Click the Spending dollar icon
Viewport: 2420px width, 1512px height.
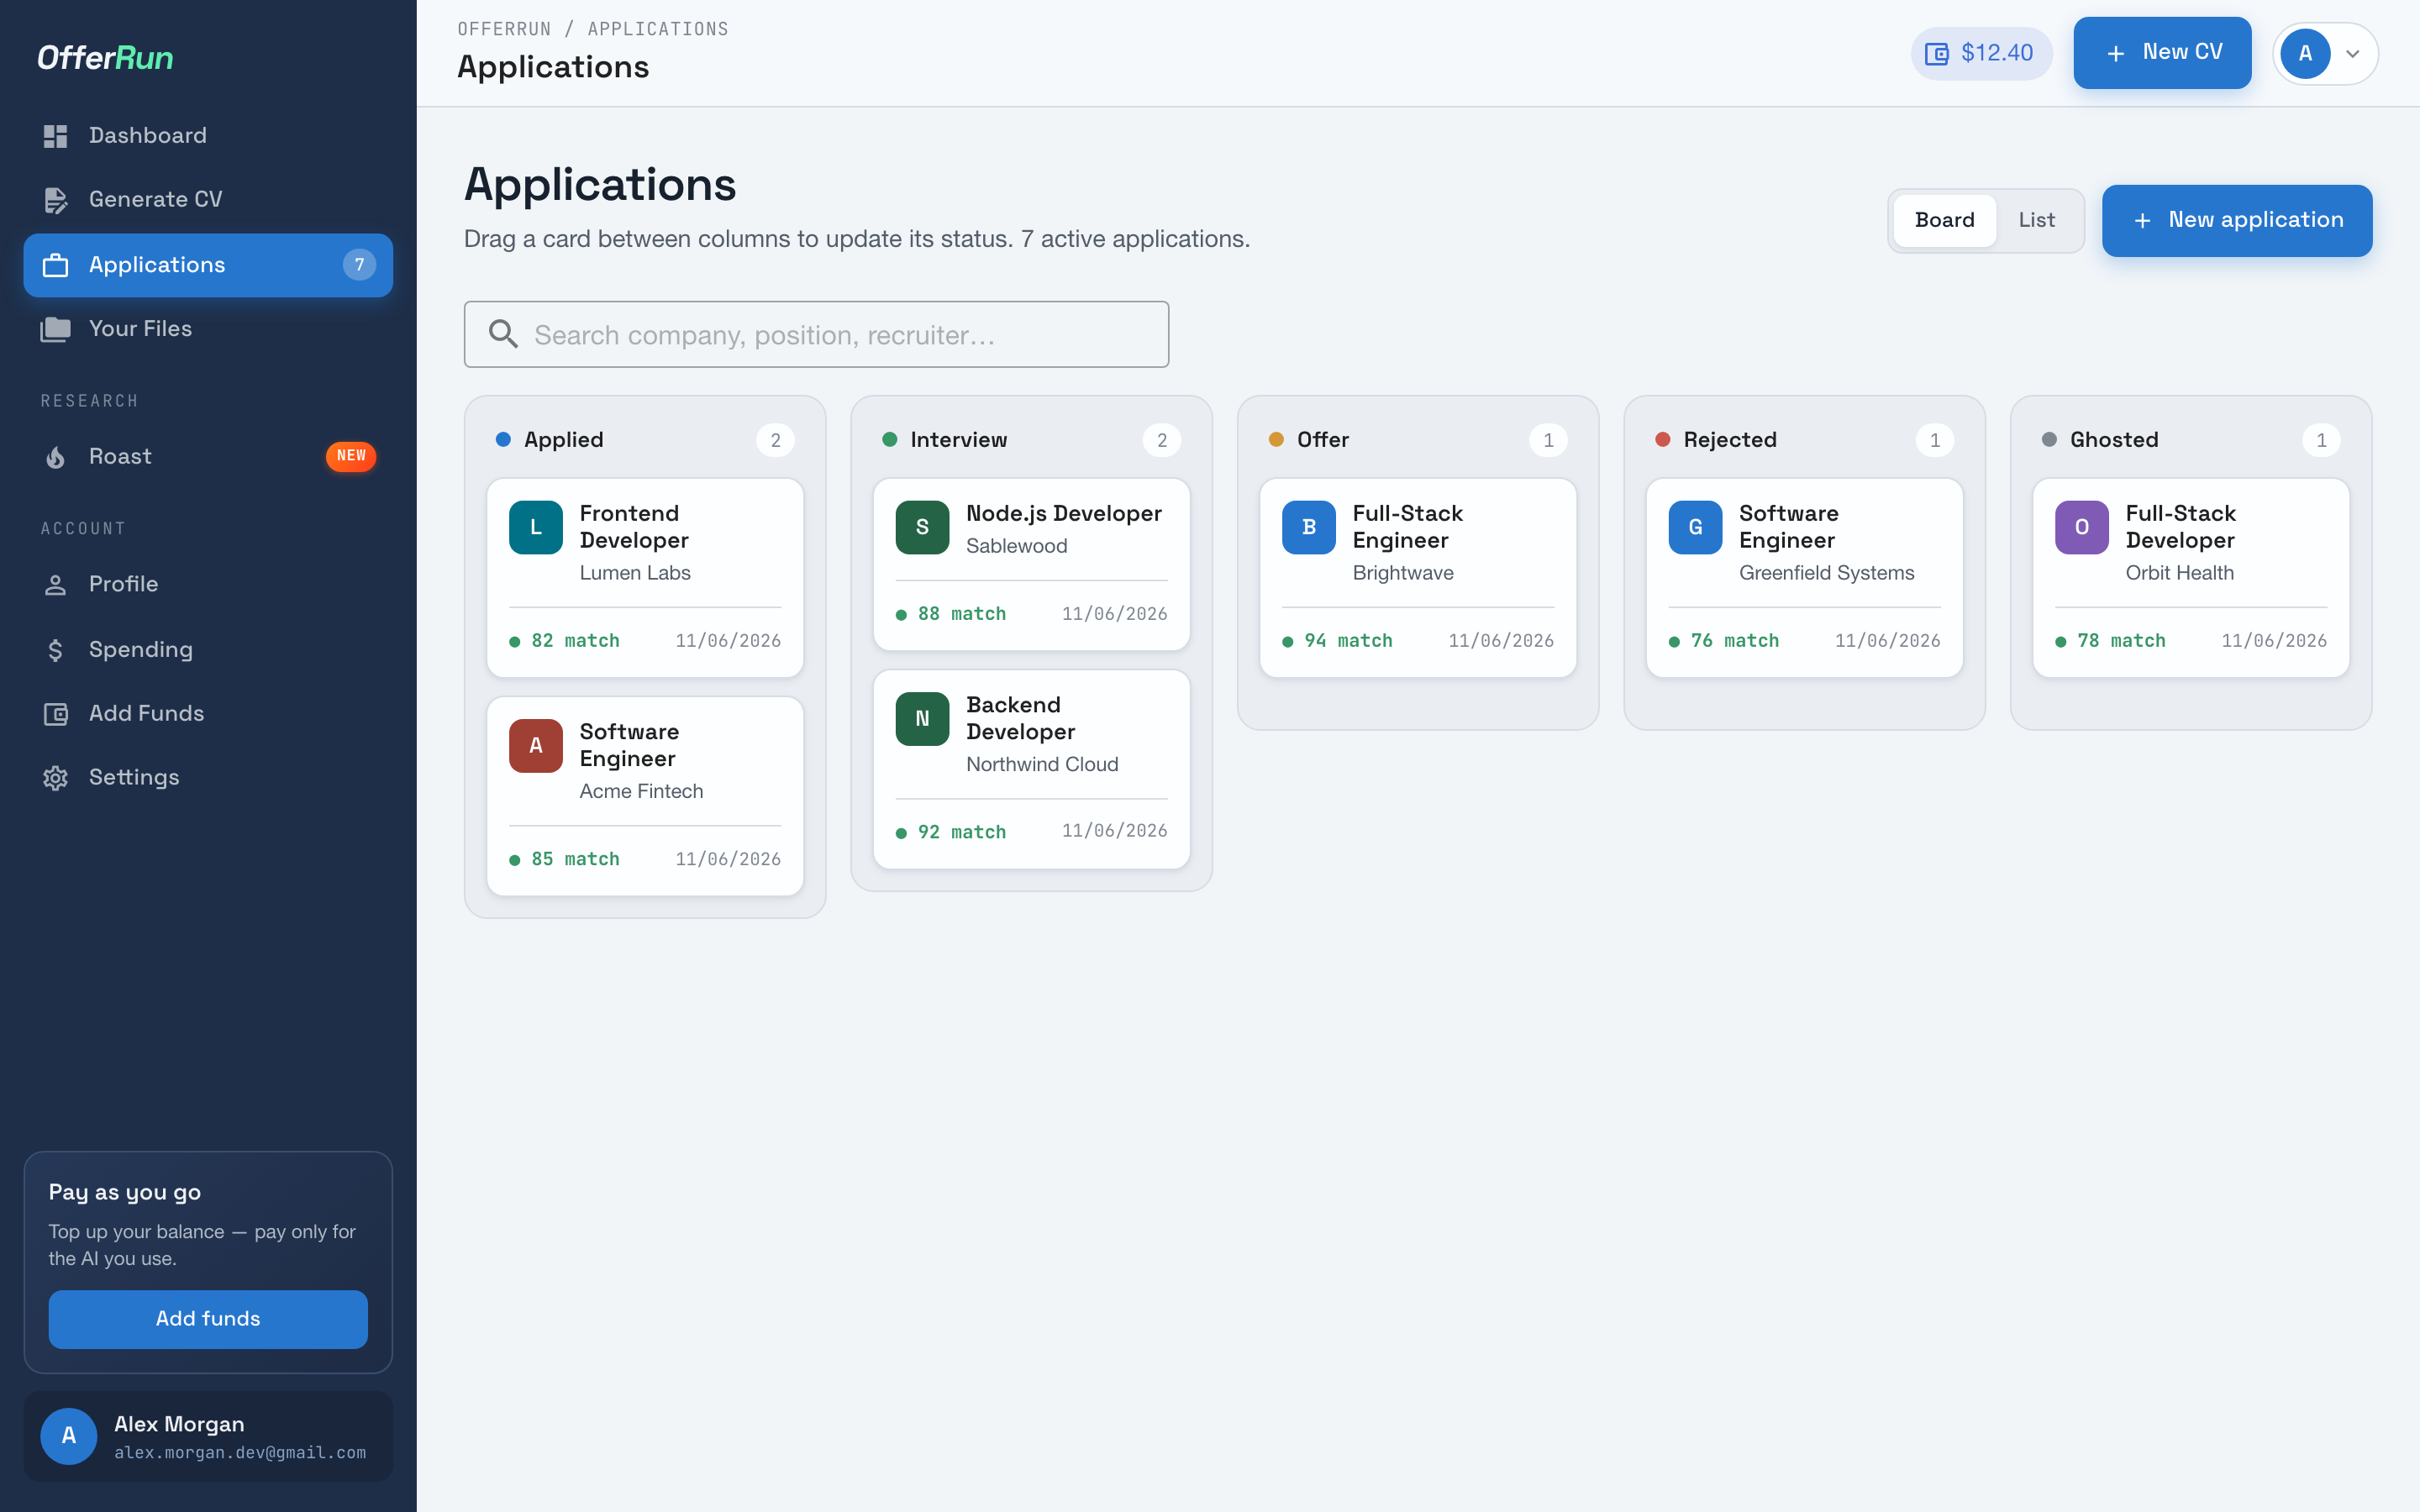click(x=55, y=650)
